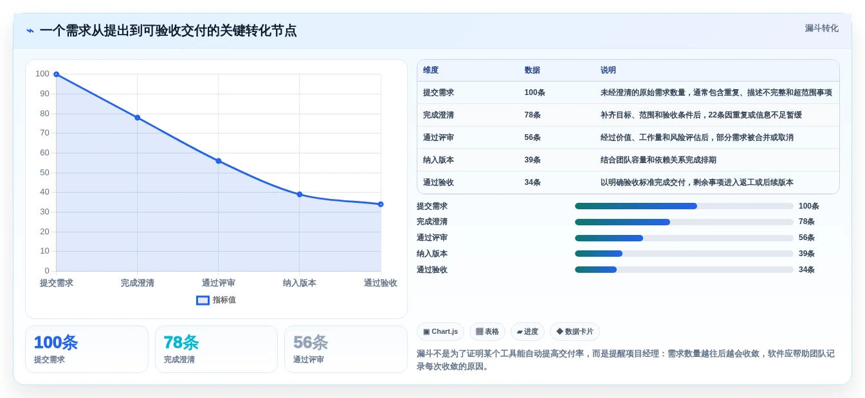Click the 39条 cell in the table
The image size is (865, 398).
(x=533, y=160)
